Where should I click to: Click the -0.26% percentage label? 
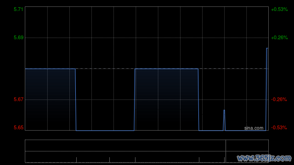[x=279, y=99]
